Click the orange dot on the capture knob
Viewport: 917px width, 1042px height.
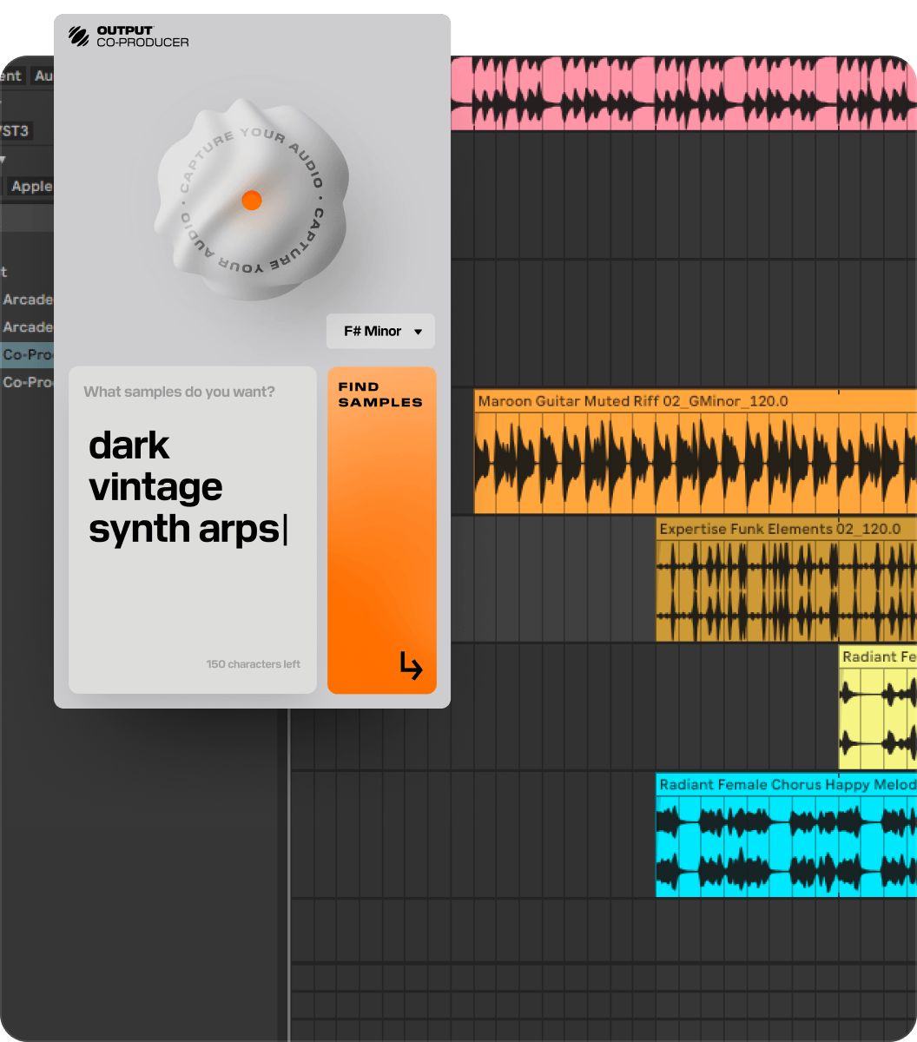click(x=253, y=200)
